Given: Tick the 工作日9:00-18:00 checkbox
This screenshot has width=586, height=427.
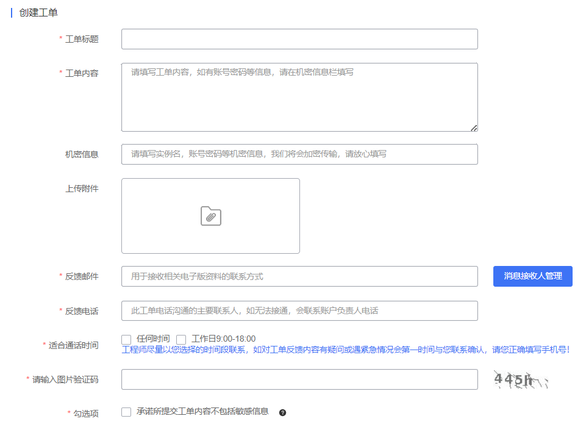Looking at the screenshot, I should pyautogui.click(x=181, y=339).
